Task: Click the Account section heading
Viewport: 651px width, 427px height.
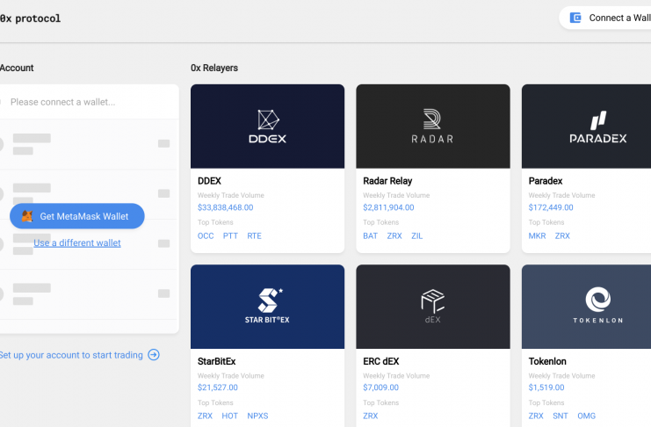Action: point(17,68)
